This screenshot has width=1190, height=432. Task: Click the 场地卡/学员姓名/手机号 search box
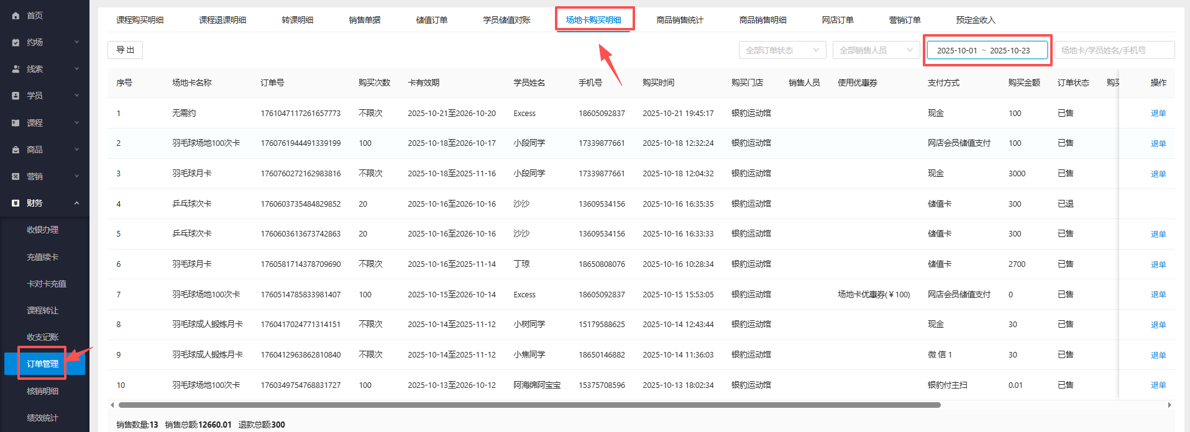point(1114,50)
